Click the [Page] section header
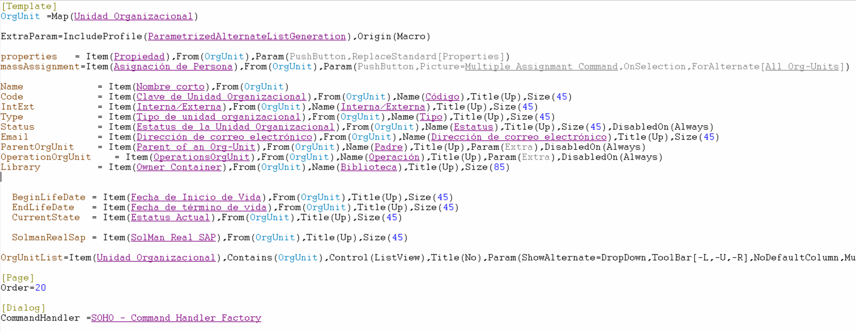This screenshot has width=856, height=331. pyautogui.click(x=18, y=278)
